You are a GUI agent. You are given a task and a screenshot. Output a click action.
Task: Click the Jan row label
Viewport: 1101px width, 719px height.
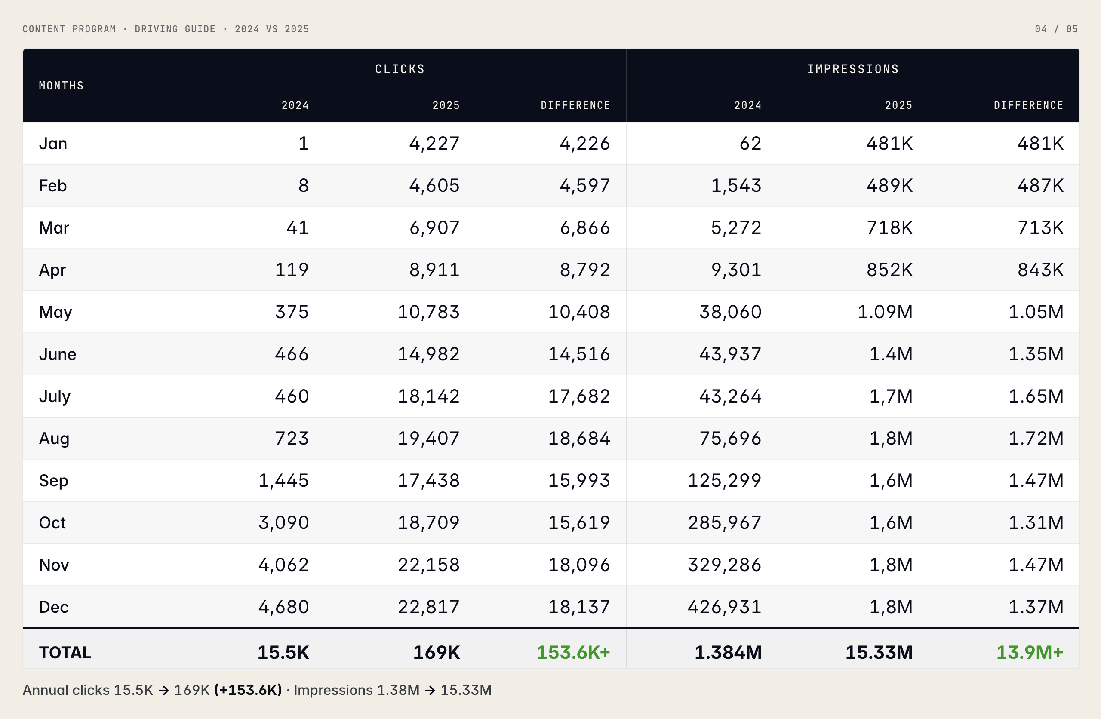click(53, 144)
